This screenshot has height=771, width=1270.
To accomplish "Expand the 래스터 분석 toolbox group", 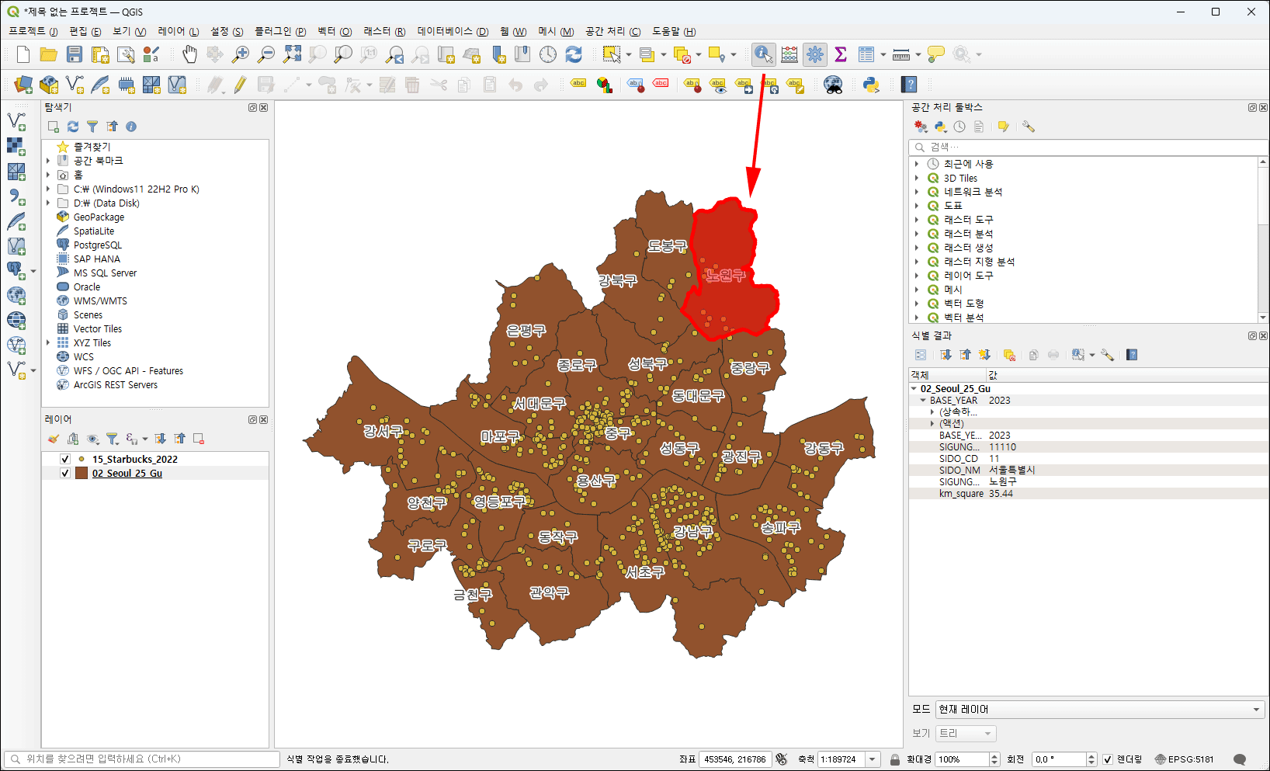I will tap(917, 234).
